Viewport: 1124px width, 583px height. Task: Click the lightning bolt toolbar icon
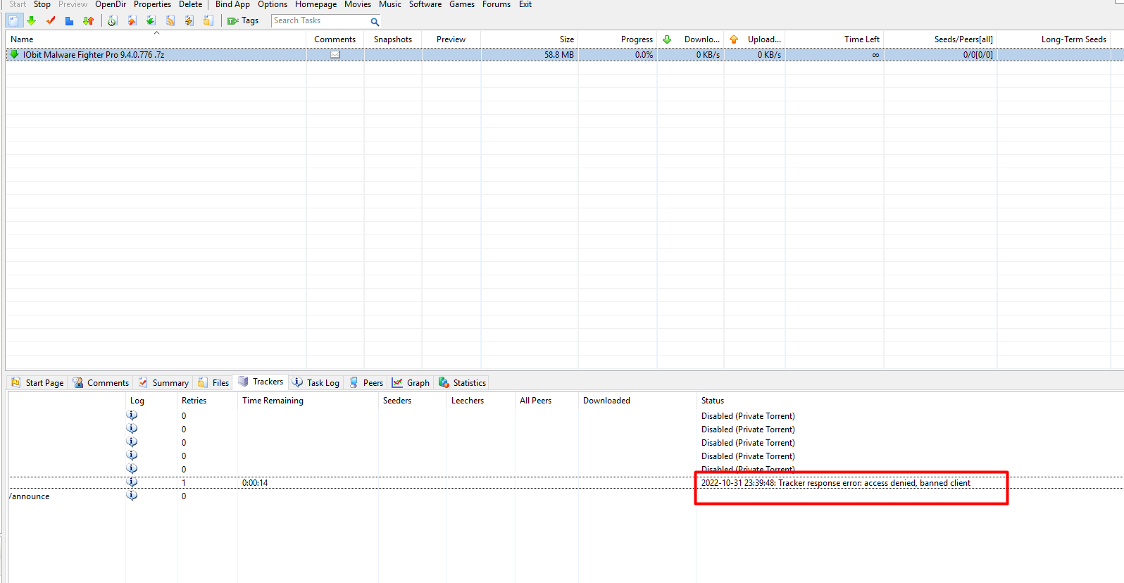pos(189,20)
